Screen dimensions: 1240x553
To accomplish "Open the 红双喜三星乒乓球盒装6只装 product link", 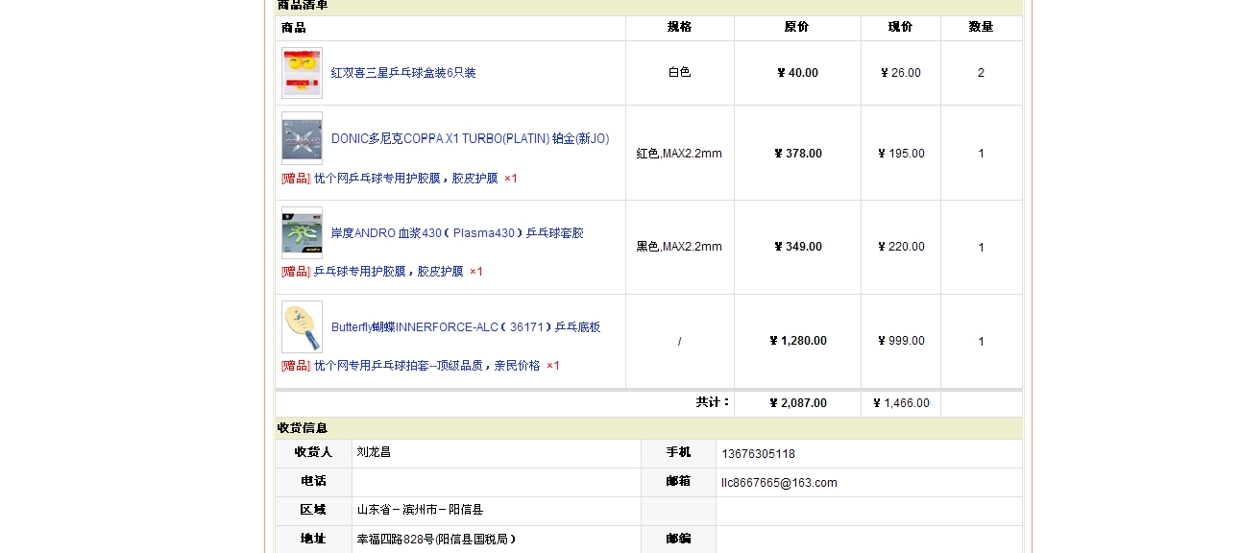I will pyautogui.click(x=403, y=73).
